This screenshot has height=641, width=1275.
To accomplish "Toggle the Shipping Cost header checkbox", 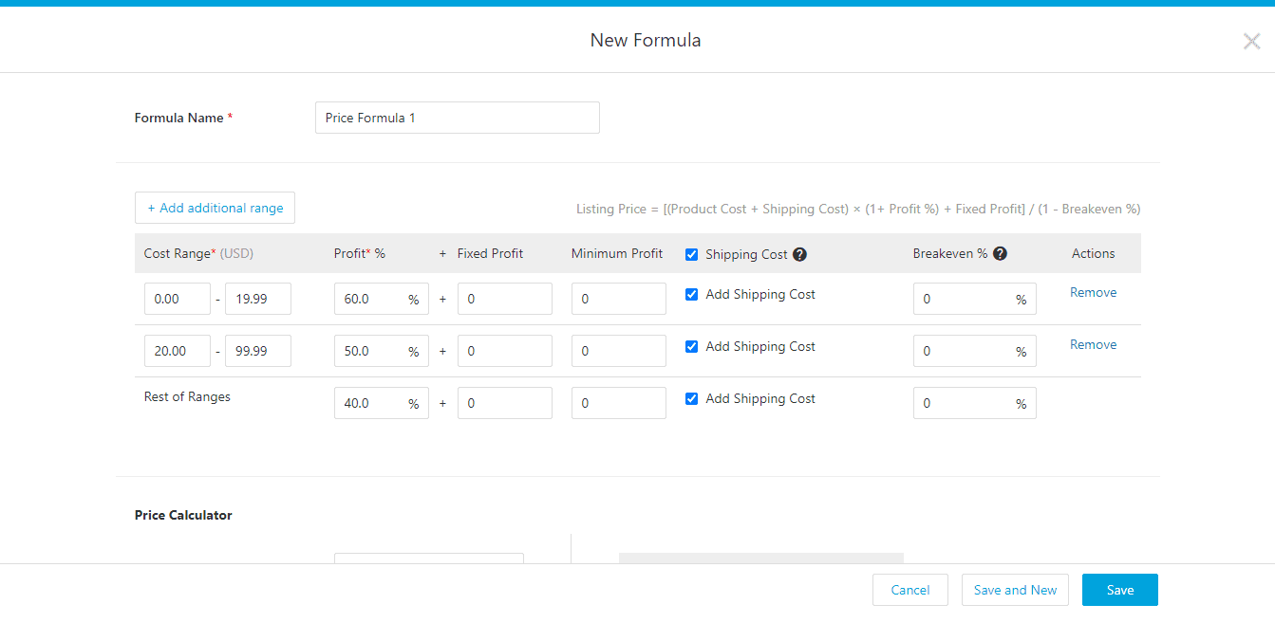I will (x=691, y=254).
